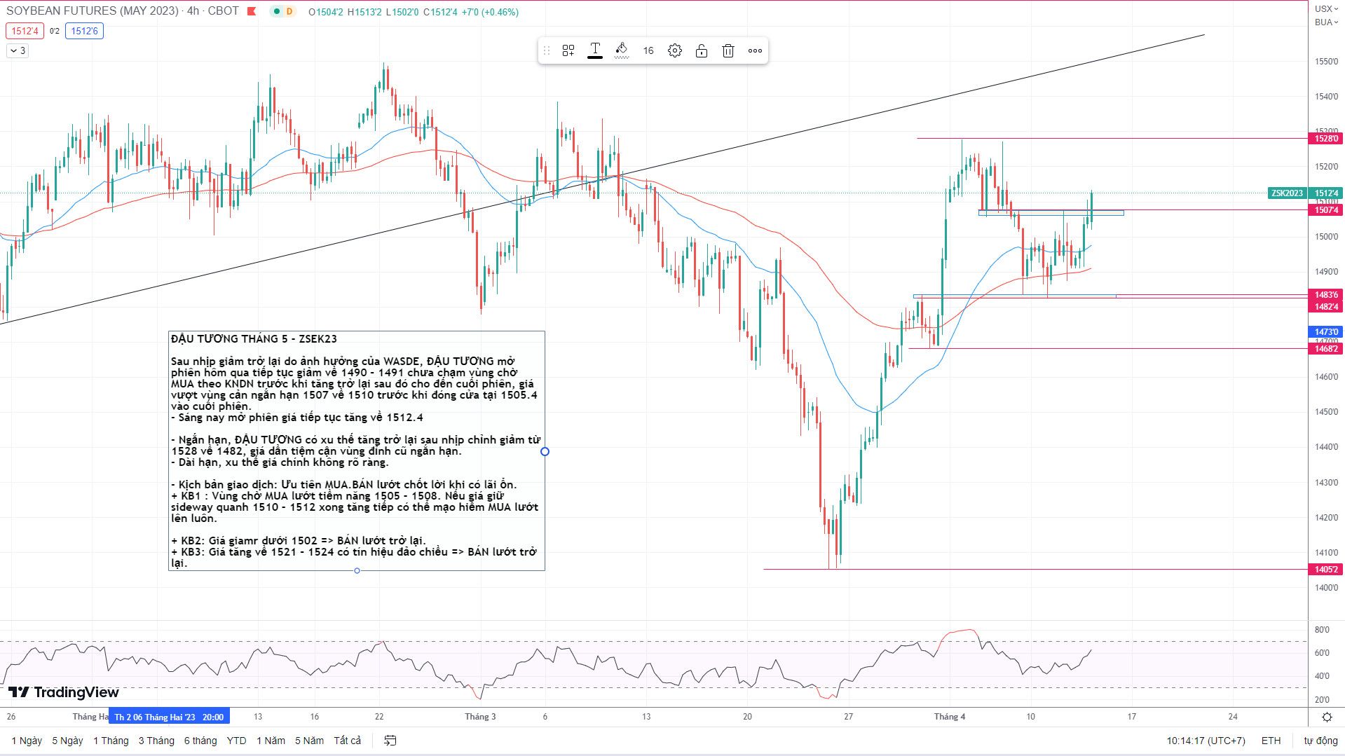Open text font size 16 dropdown
1345x756 pixels.
pyautogui.click(x=648, y=50)
